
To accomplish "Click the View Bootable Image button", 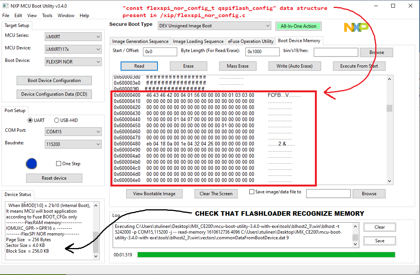I will 154,194.
